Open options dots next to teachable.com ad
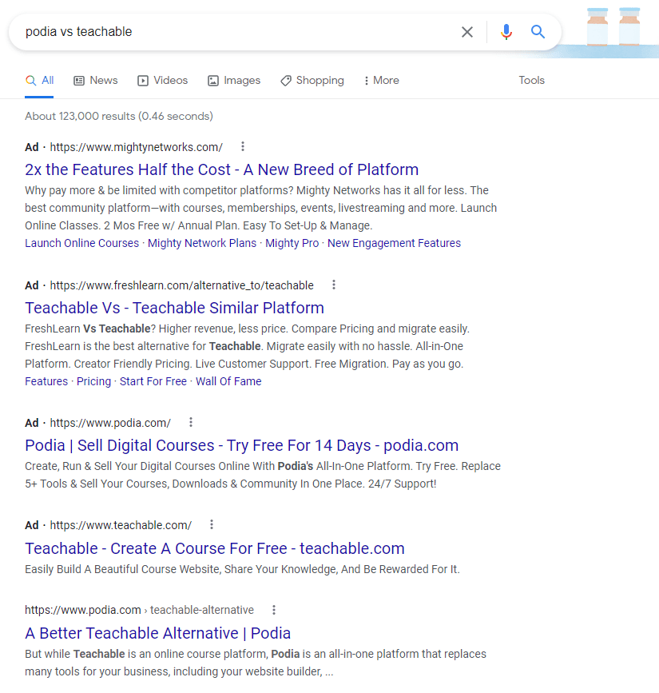 point(212,524)
